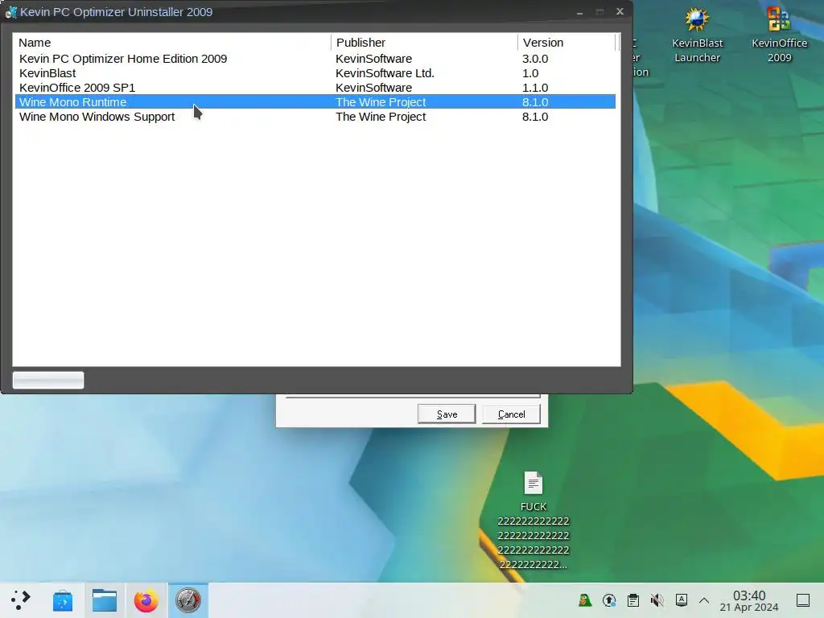
Task: Click the Cancel button in dialog
Action: click(x=511, y=414)
